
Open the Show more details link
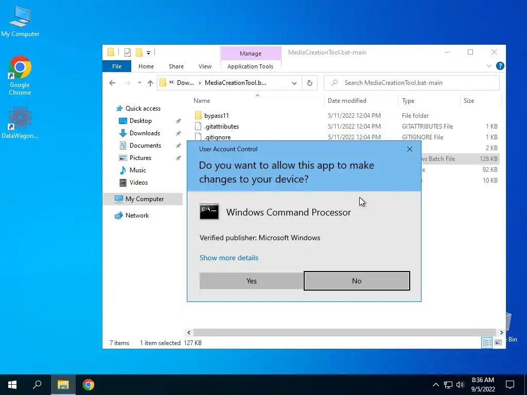click(x=229, y=258)
